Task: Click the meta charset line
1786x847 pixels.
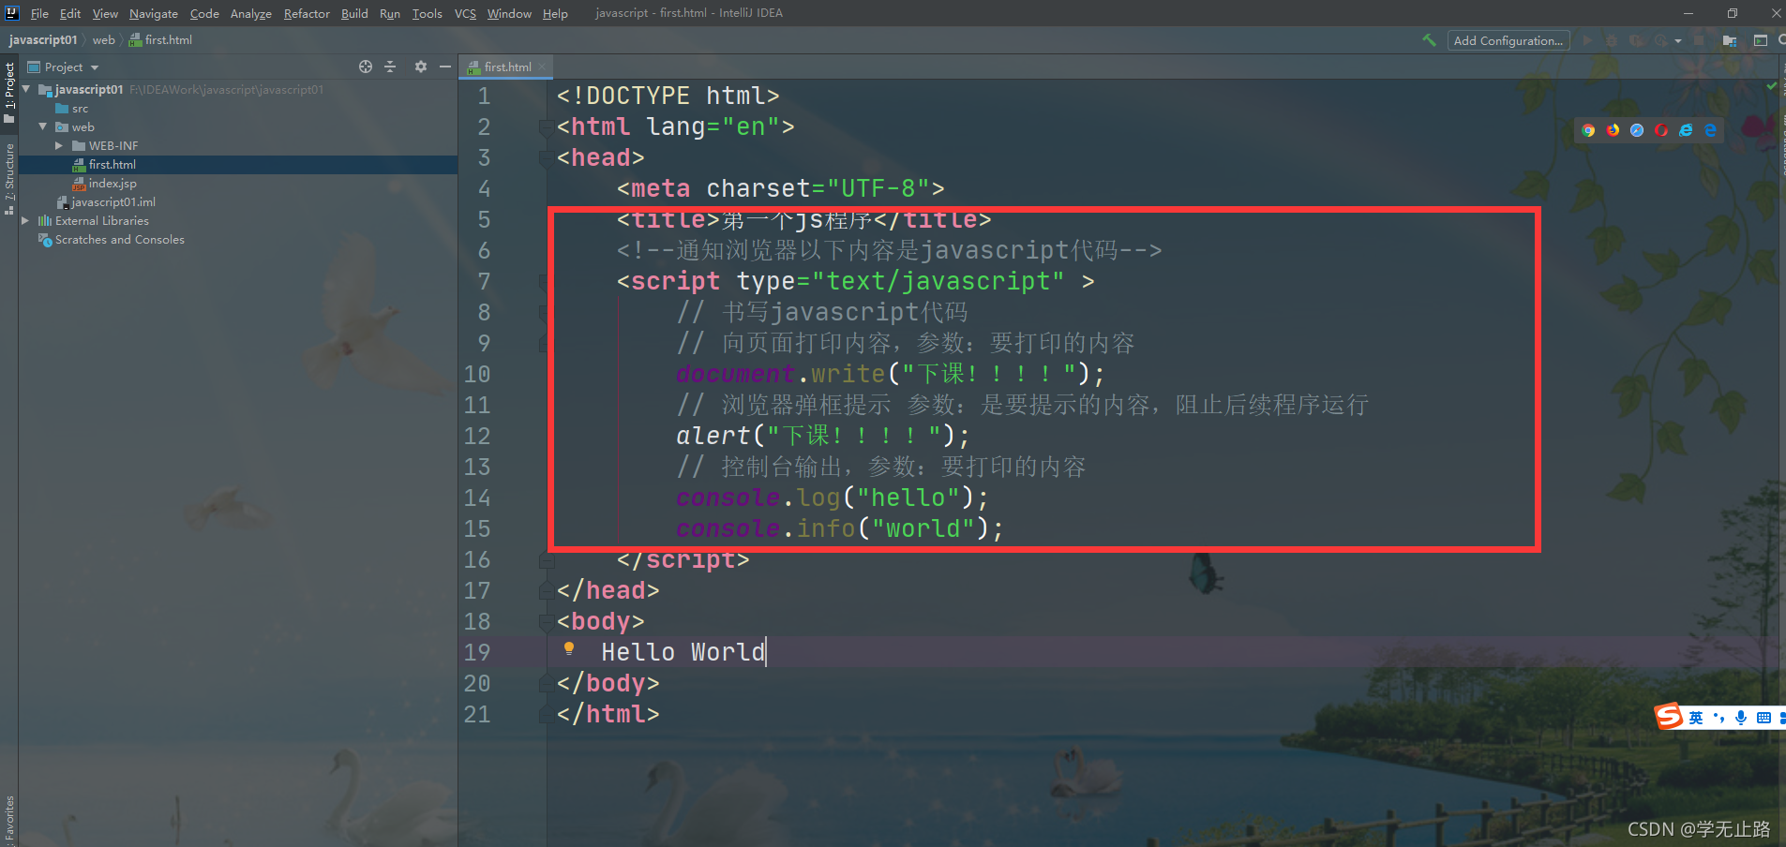Action: pos(780,188)
